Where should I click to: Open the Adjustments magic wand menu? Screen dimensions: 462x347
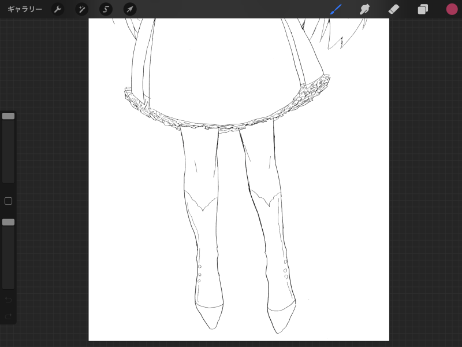(x=81, y=9)
